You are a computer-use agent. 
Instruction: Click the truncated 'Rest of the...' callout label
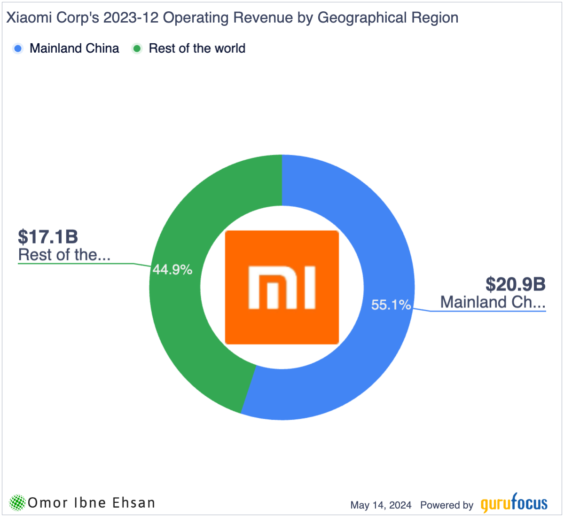(64, 254)
